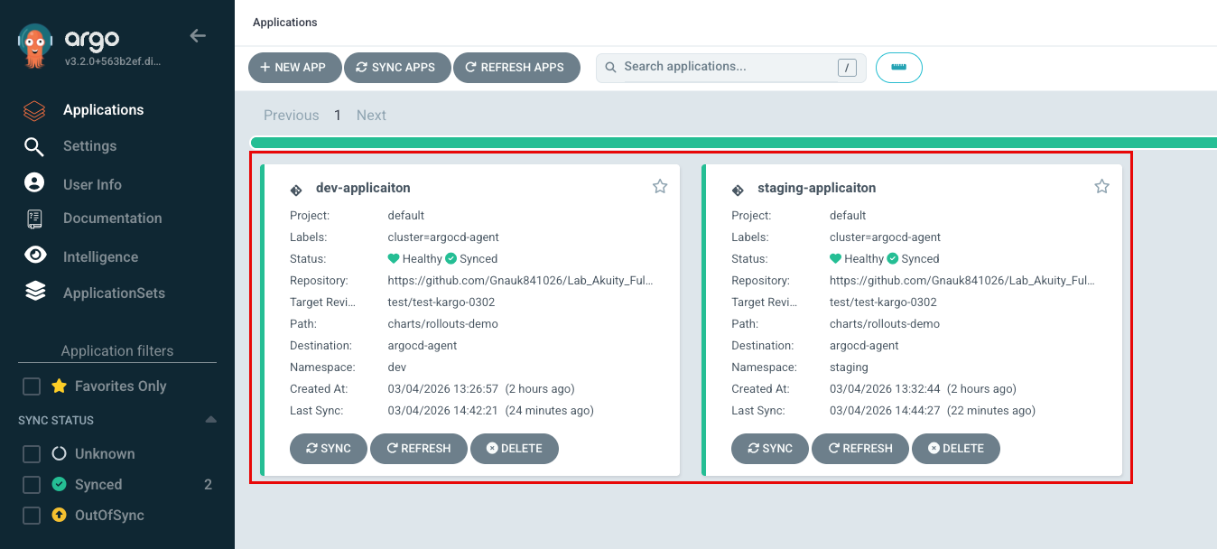Click the green sync status progress bar
Screen dimensions: 1217x549
coord(733,143)
